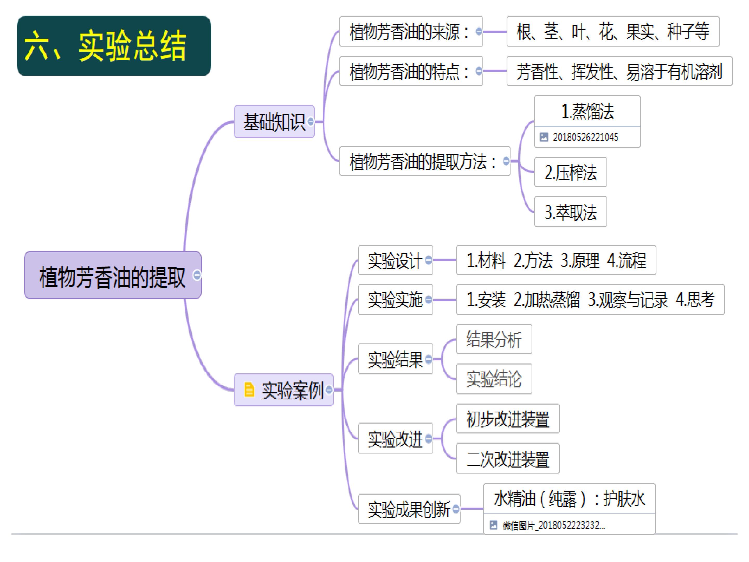Select the 2.压榨法 topic
The width and height of the screenshot is (749, 562).
pos(571,172)
